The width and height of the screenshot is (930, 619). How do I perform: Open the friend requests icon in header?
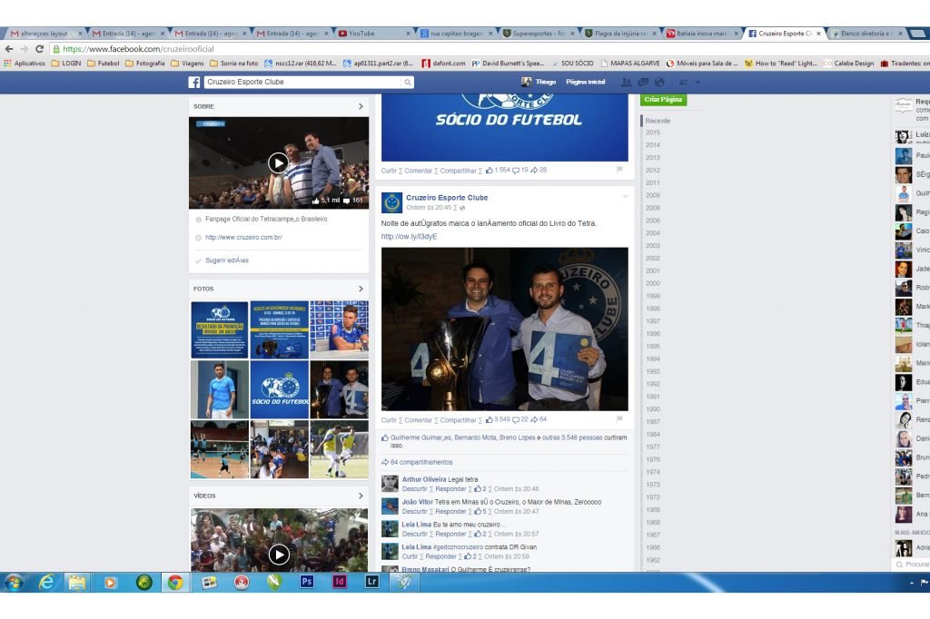click(626, 82)
